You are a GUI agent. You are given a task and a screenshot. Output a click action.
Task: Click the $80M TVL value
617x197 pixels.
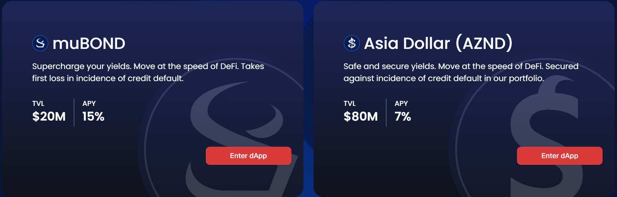361,117
